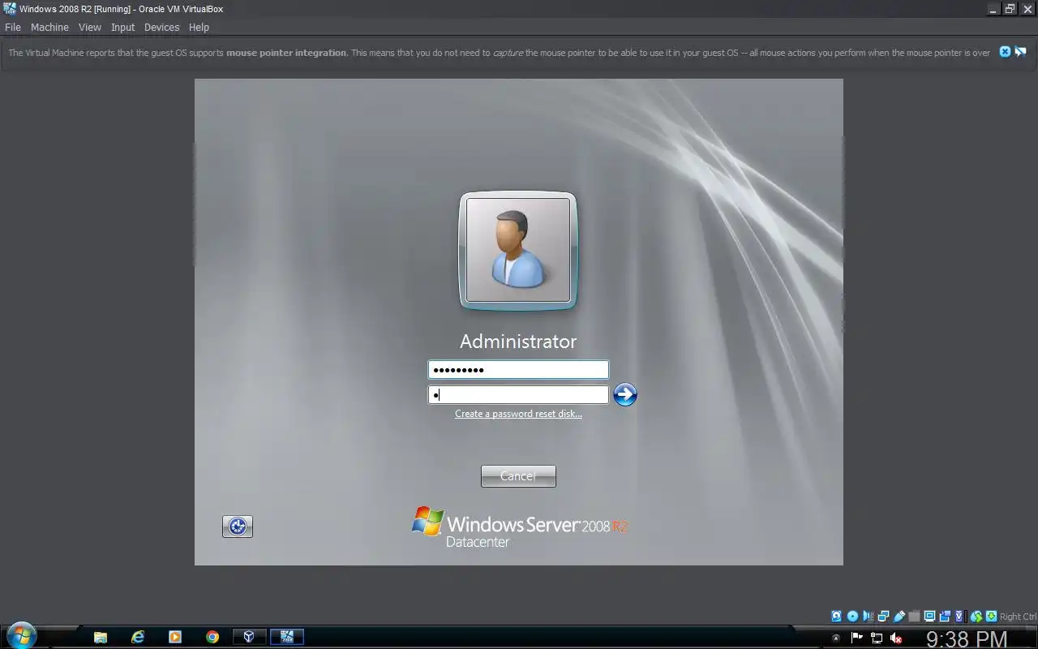1038x649 pixels.
Task: Click the muted volume tray icon
Action: tap(896, 638)
